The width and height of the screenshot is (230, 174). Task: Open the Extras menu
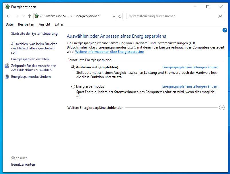(x=59, y=24)
